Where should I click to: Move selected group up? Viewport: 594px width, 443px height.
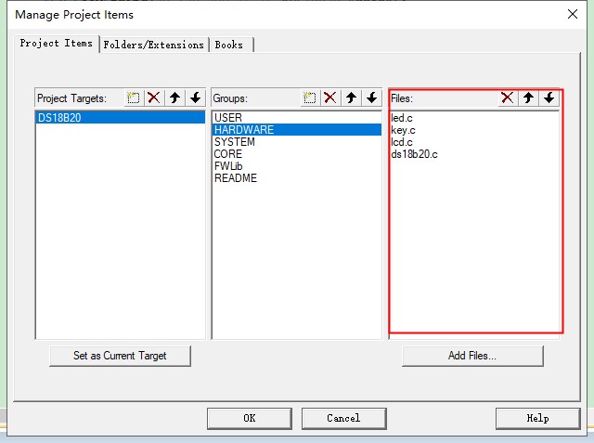[x=351, y=98]
